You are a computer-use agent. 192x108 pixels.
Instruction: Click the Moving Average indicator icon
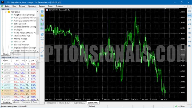[x=12, y=39]
